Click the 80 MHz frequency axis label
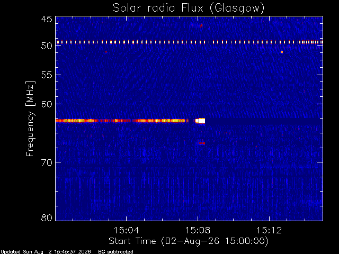 point(47,217)
